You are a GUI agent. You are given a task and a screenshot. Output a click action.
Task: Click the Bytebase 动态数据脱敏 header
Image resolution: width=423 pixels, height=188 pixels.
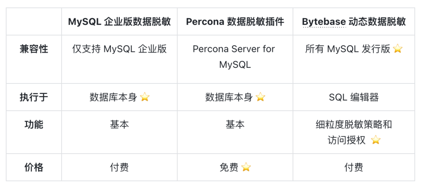tap(354, 22)
